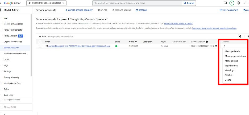Click the table help question mark icon
Screen dimensions: 249x115
pos(240,36)
